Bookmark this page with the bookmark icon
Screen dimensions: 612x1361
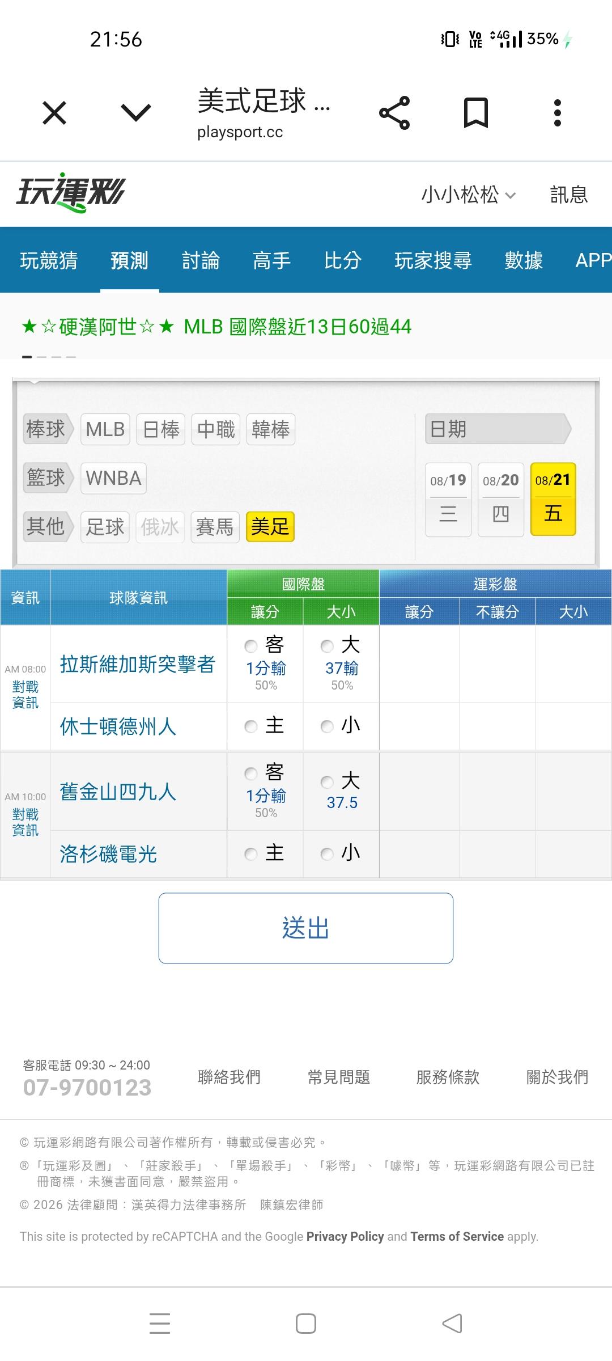coord(476,113)
